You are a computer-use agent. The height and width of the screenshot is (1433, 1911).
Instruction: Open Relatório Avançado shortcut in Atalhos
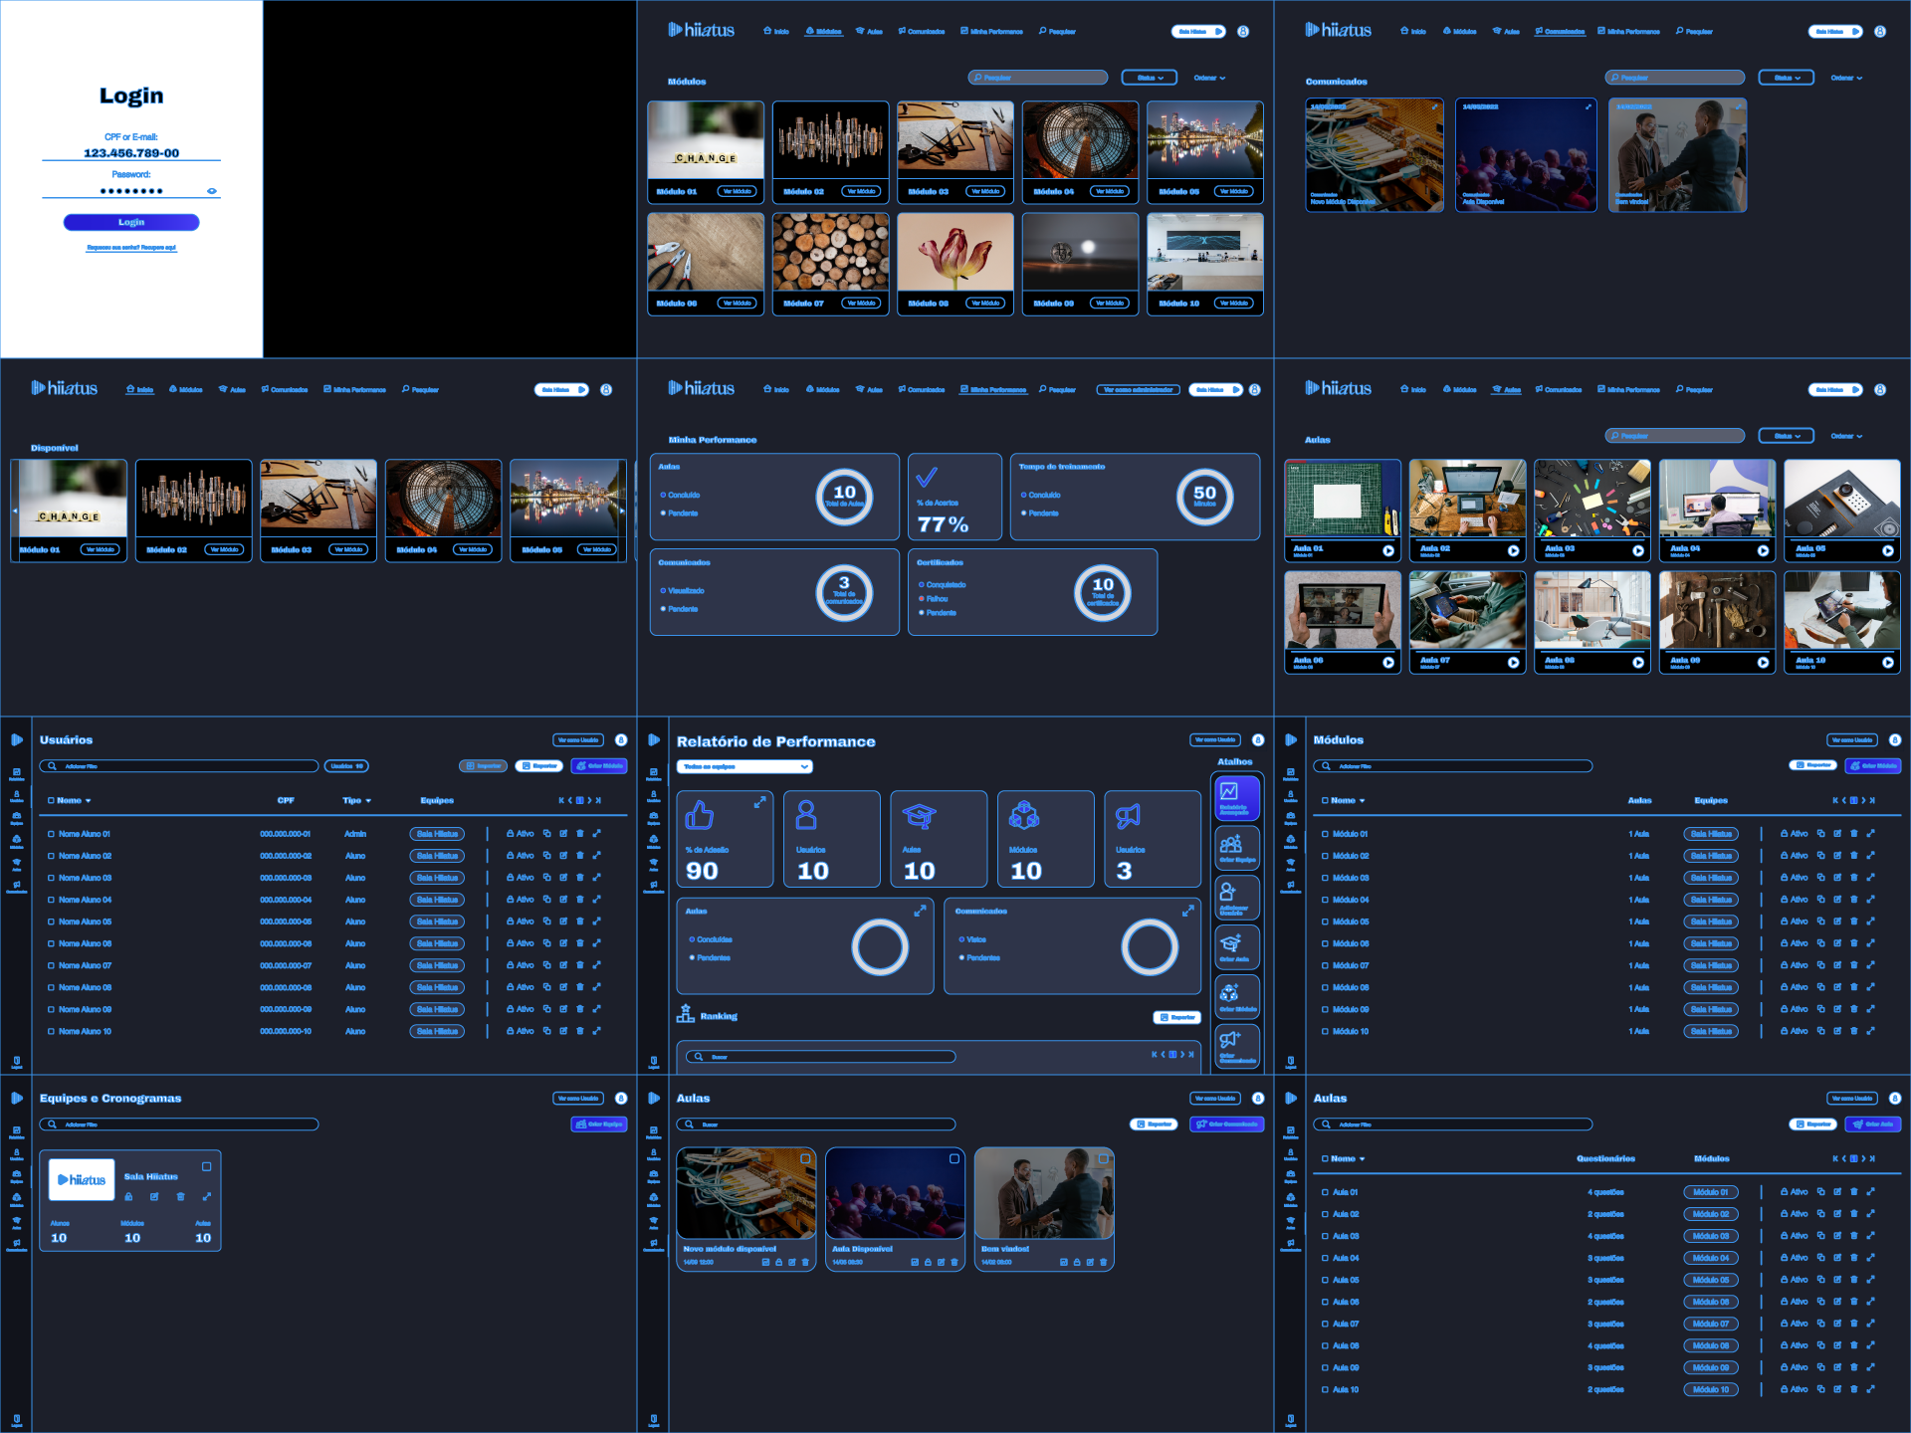click(x=1236, y=798)
